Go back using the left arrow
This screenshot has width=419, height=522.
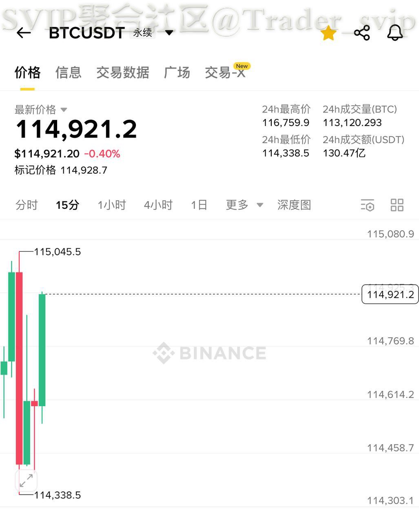point(24,33)
